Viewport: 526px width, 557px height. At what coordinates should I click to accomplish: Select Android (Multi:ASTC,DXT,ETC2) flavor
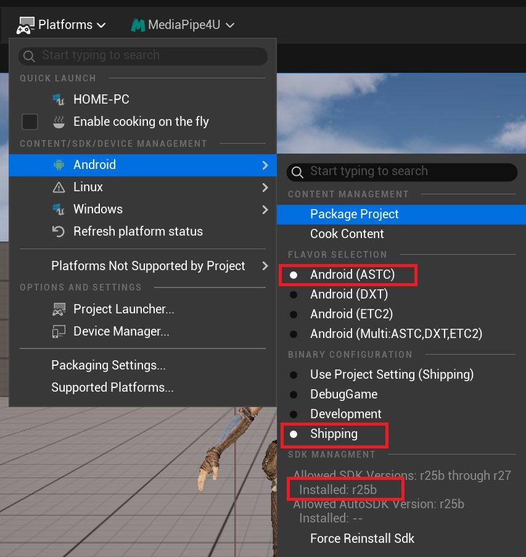point(401,334)
